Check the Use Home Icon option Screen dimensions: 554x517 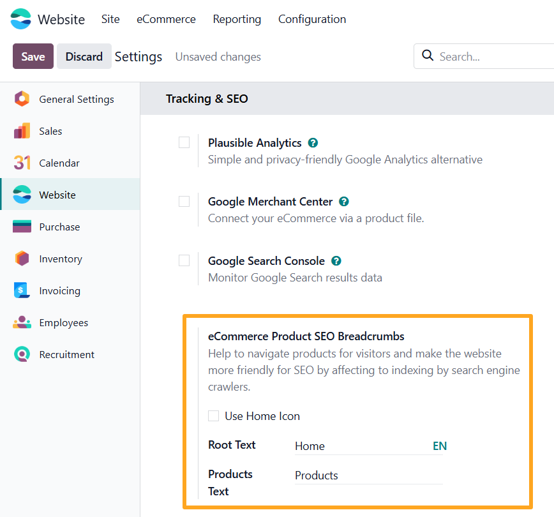tap(213, 416)
